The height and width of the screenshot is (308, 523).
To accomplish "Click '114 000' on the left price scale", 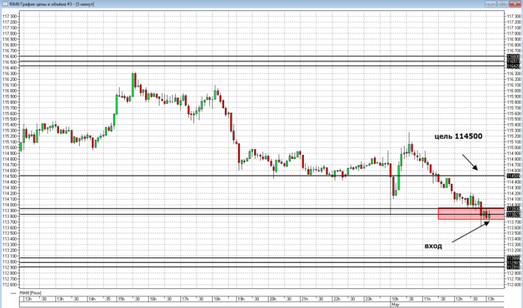I will point(9,205).
